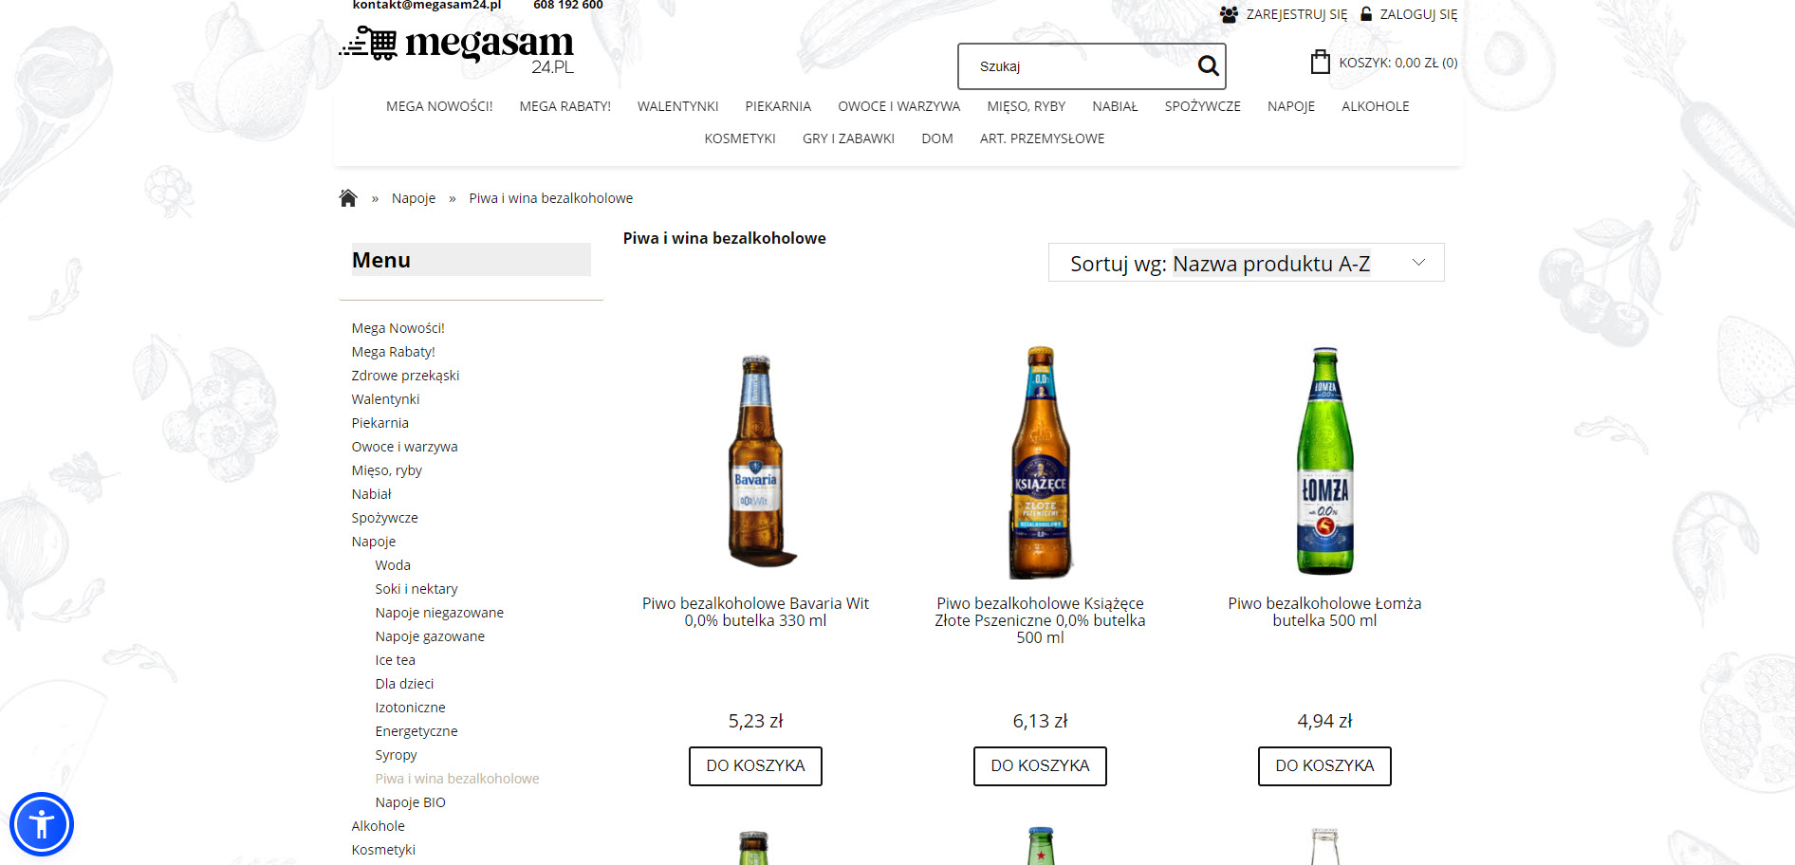Image resolution: width=1795 pixels, height=865 pixels.
Task: Open the Piwo Książęce Złote Pszeniczne product link
Action: pos(1040,619)
